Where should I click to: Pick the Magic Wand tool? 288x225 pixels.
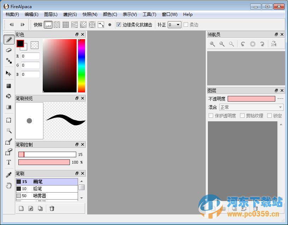pos(9,131)
